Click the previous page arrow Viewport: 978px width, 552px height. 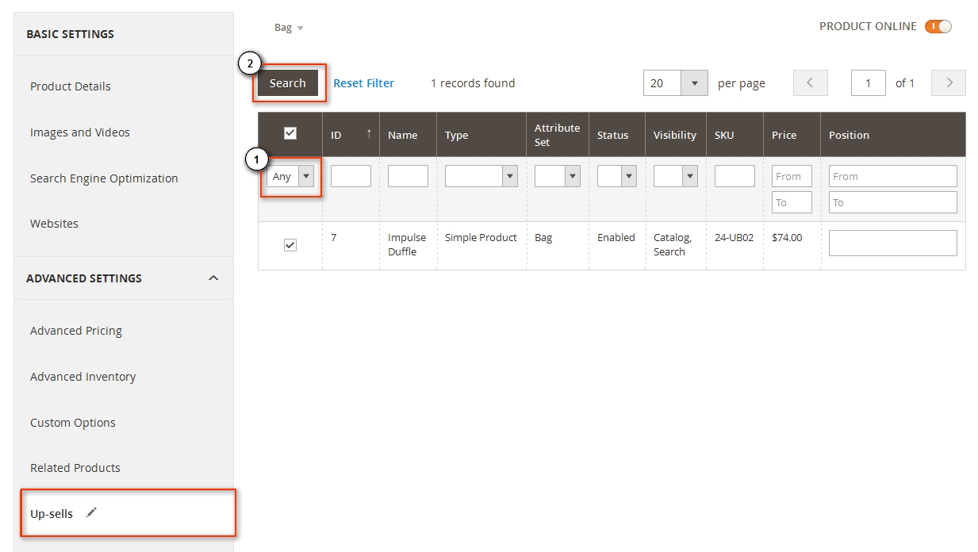[x=810, y=82]
